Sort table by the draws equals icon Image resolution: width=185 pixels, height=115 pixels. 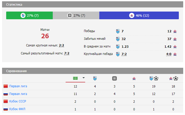coord(114,78)
